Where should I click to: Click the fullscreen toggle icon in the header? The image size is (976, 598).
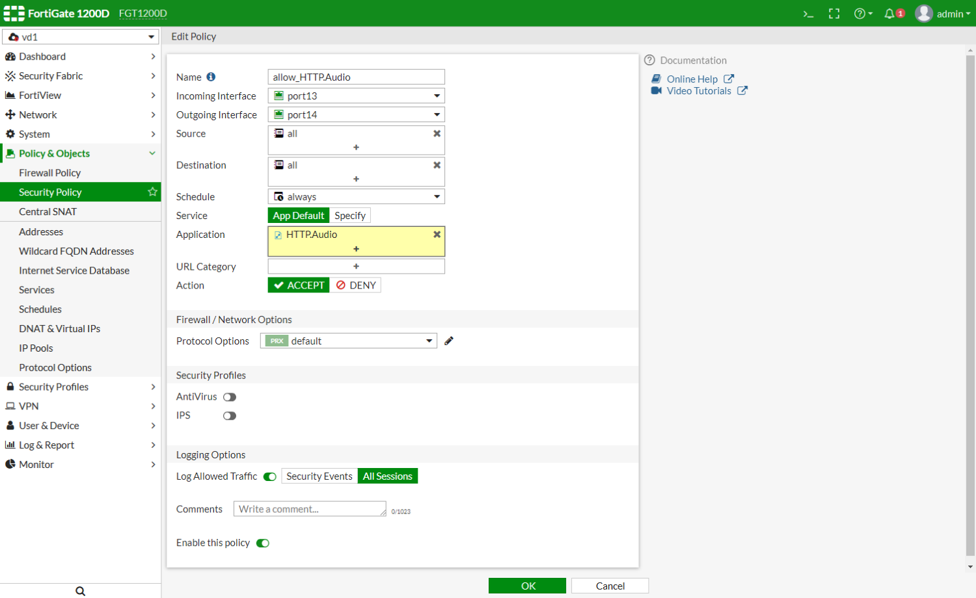coord(834,13)
